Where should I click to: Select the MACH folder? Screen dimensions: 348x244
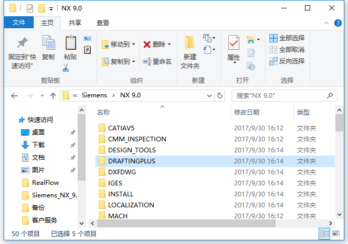point(215,215)
